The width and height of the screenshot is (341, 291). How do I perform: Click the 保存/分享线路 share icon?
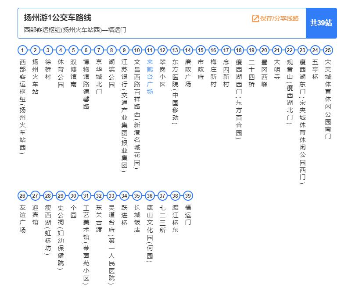[255, 19]
